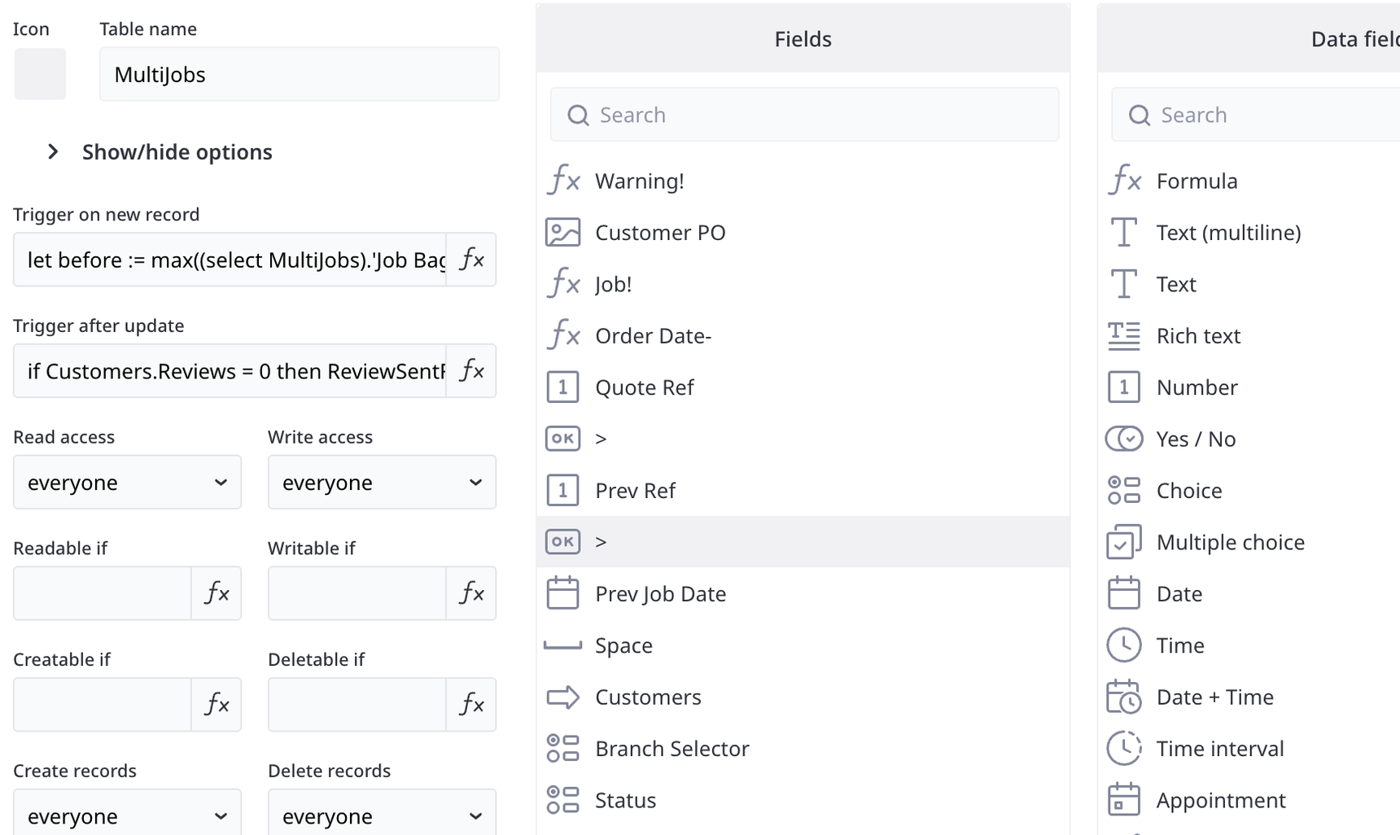The width and height of the screenshot is (1400, 835).
Task: Click the fx icon beside Creatable if
Action: (x=217, y=705)
